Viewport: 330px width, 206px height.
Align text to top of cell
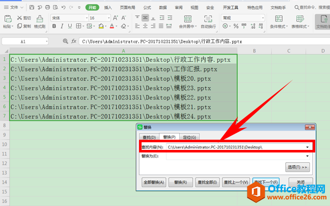tap(137, 18)
